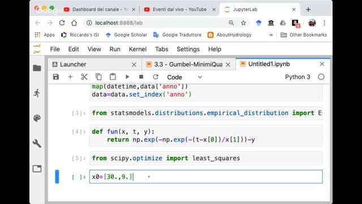Click the JupyterLab logo icon

[x=37, y=49]
